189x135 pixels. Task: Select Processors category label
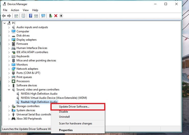(x=23, y=81)
